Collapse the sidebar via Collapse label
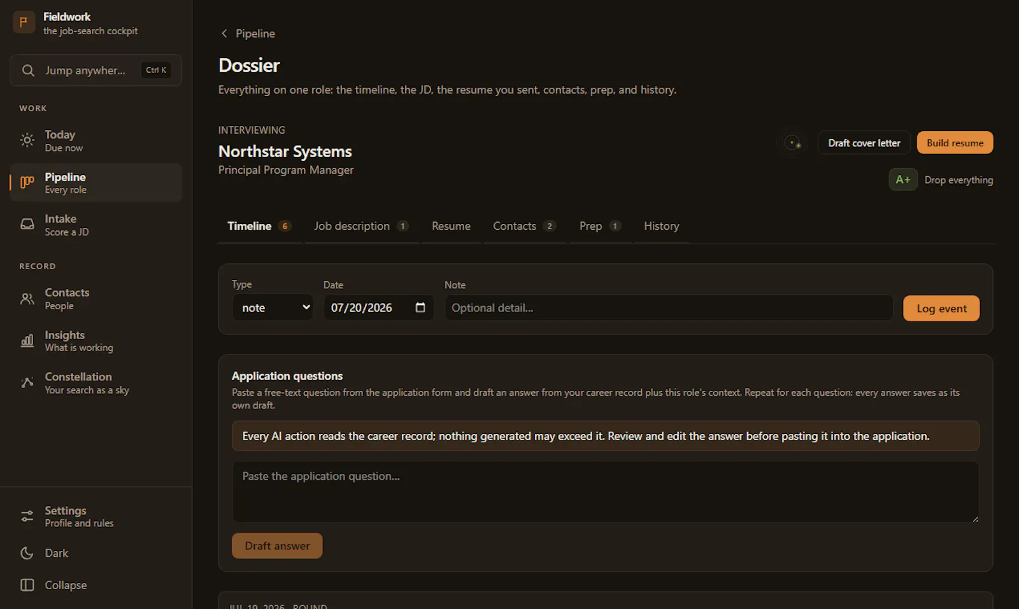 (66, 585)
